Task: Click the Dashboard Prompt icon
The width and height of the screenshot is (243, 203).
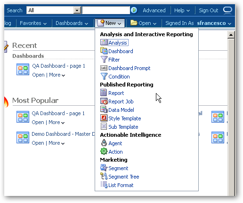Action: [104, 68]
